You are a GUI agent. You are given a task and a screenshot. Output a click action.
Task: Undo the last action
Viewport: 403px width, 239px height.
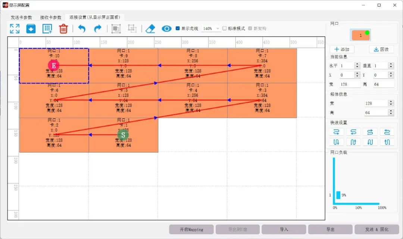82,28
